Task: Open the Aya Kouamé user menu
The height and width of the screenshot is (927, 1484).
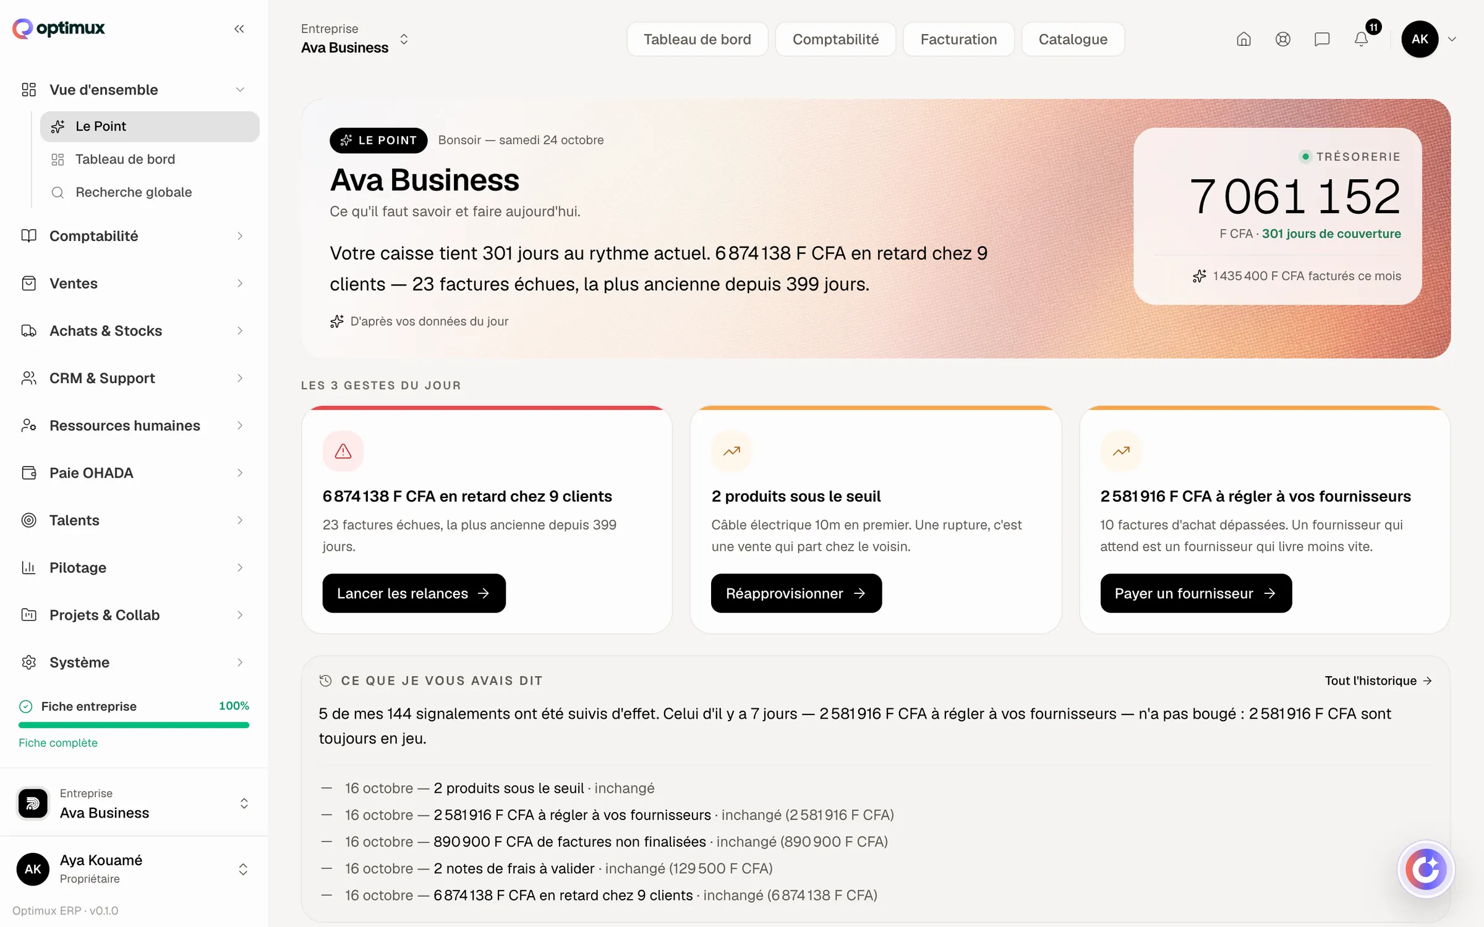Action: pos(134,868)
